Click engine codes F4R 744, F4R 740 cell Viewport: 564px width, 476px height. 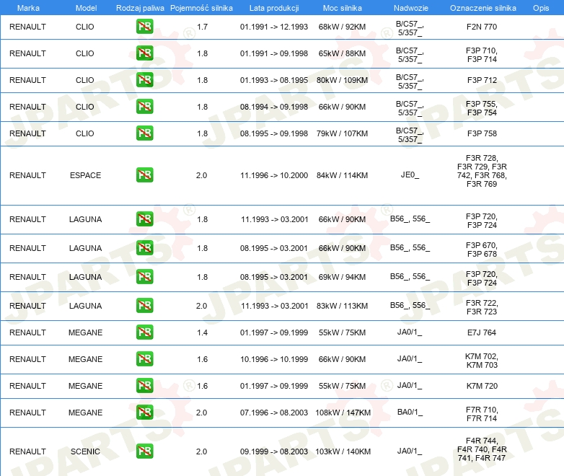[482, 449]
